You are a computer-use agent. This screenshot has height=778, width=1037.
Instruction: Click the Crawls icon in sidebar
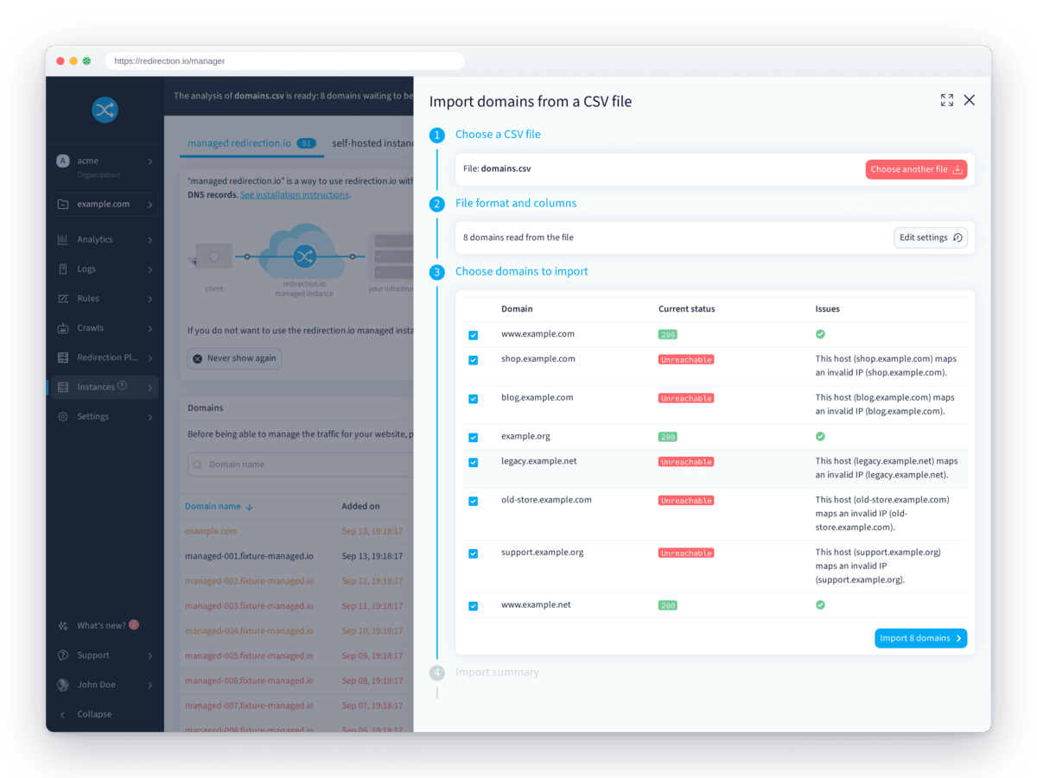click(63, 328)
